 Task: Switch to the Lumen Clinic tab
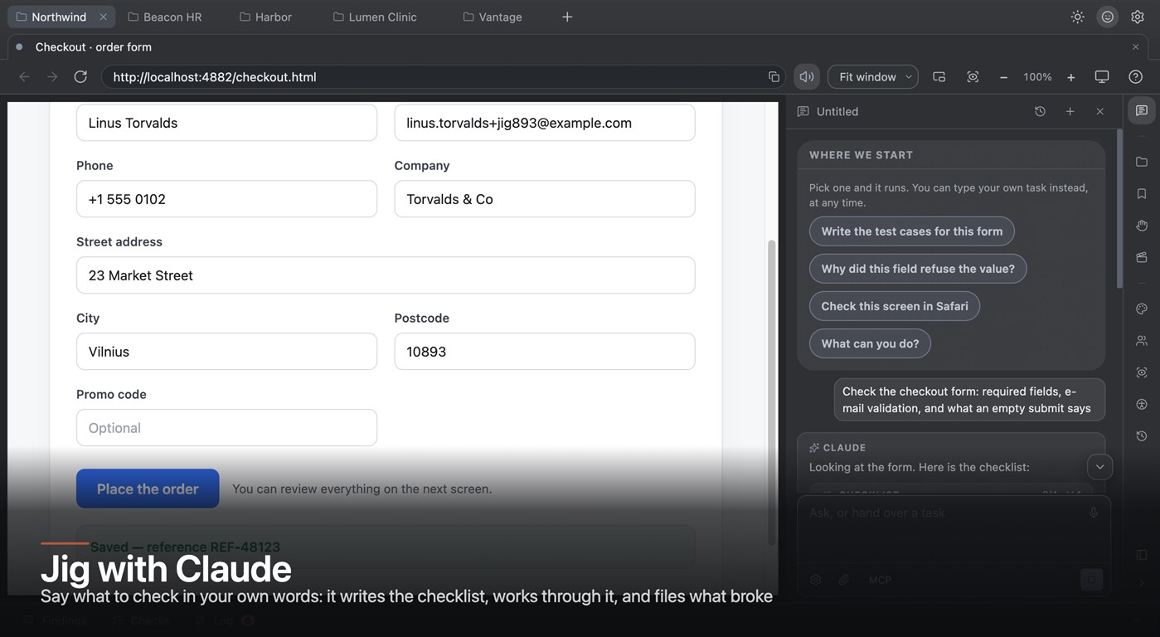point(375,17)
